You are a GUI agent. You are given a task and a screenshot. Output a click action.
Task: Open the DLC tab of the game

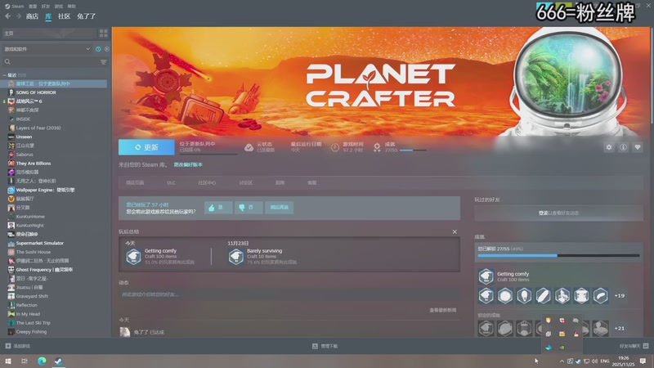171,182
